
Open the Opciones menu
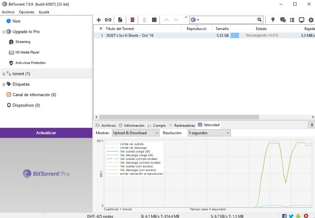(x=27, y=12)
